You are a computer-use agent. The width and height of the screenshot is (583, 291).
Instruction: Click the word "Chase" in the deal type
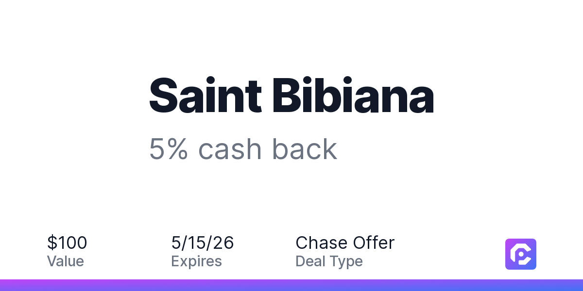click(x=321, y=242)
